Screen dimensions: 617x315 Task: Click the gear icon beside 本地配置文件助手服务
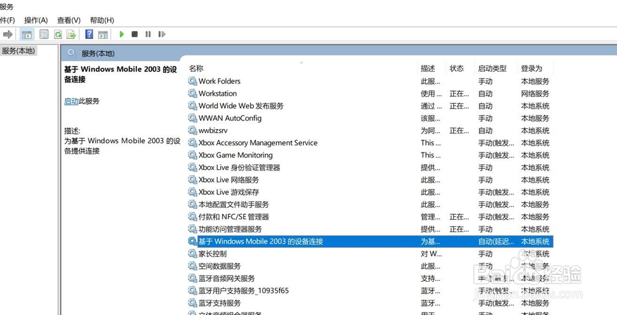(x=193, y=204)
